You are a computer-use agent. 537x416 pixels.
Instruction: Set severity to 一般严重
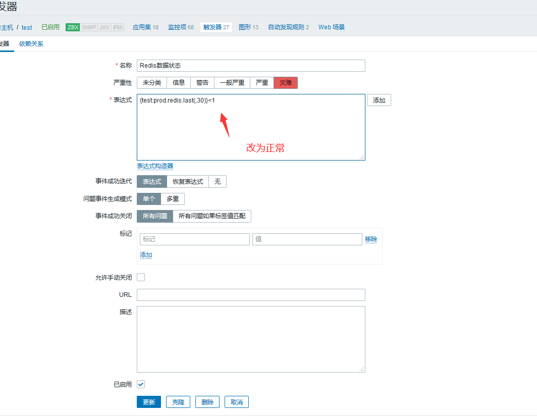pos(232,83)
